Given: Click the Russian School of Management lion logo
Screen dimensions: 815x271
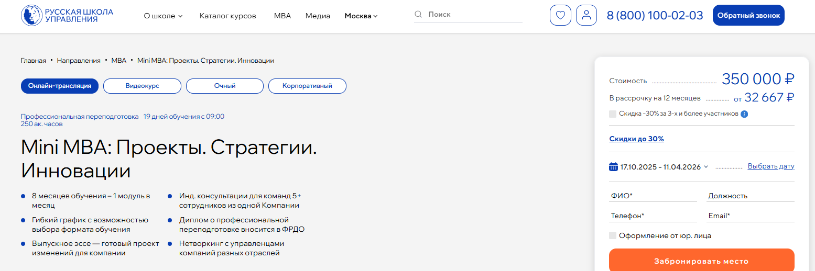Looking at the screenshot, I should coord(31,16).
